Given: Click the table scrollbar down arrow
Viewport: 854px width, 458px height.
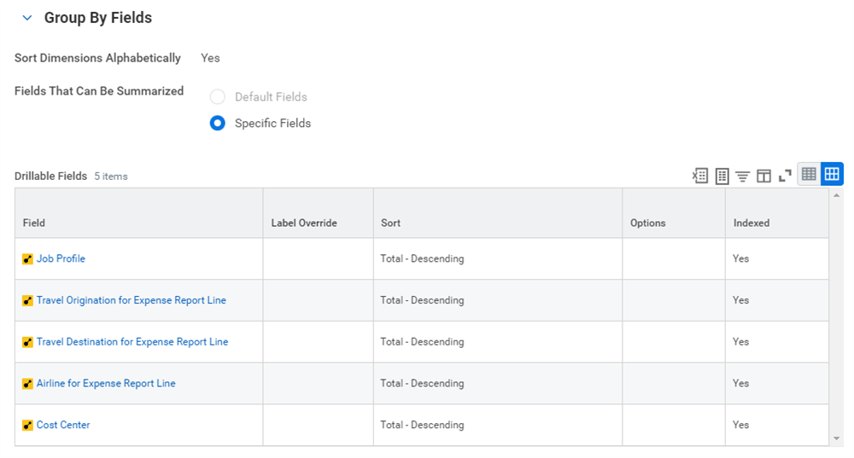Looking at the screenshot, I should [837, 439].
